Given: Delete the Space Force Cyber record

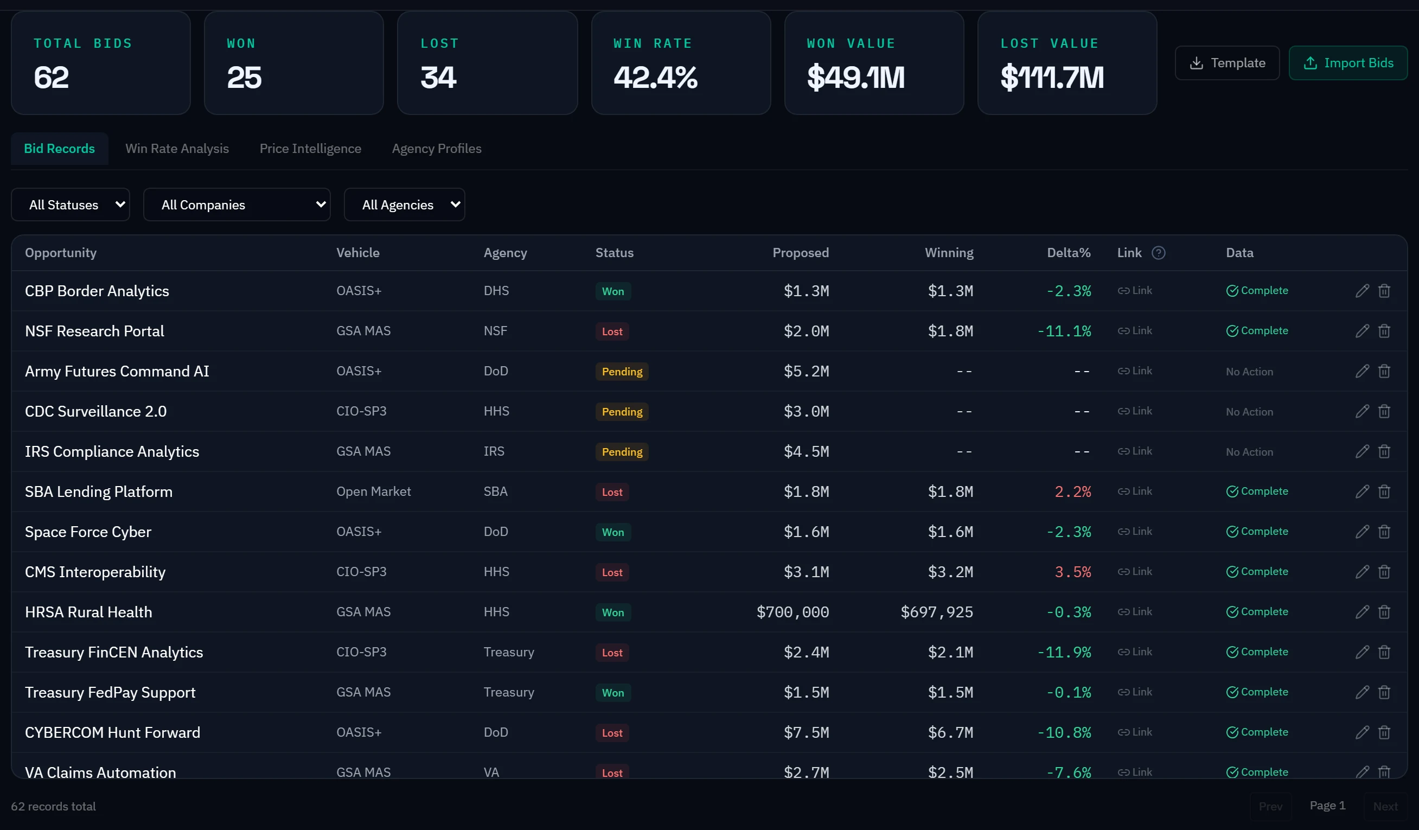Looking at the screenshot, I should pyautogui.click(x=1384, y=532).
